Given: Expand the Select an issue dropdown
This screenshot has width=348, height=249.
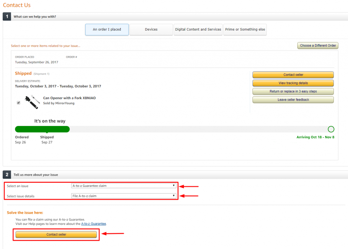Looking at the screenshot, I should coord(124,186).
